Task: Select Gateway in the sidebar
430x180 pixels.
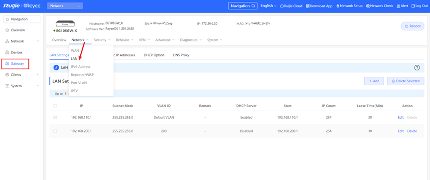Action: tap(15, 64)
